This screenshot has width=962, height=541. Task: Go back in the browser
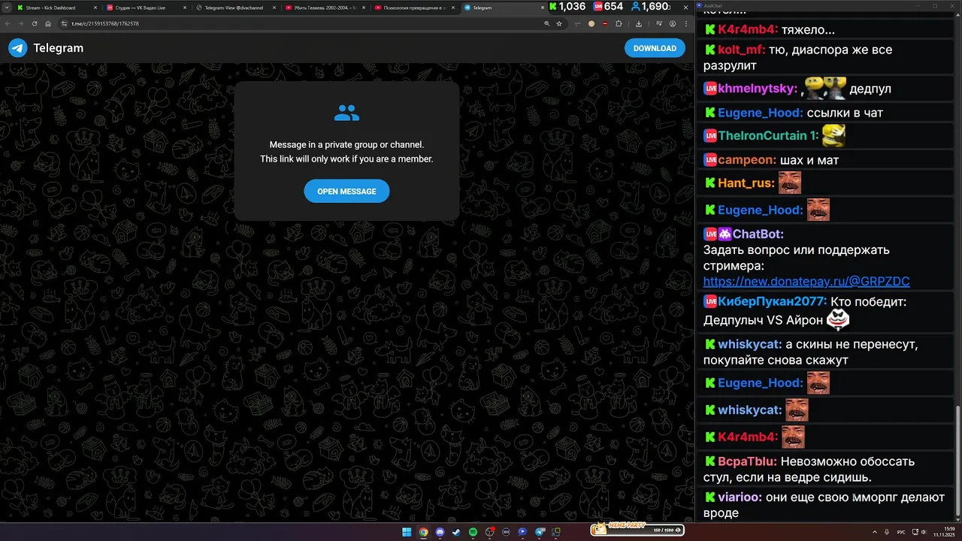(8, 23)
